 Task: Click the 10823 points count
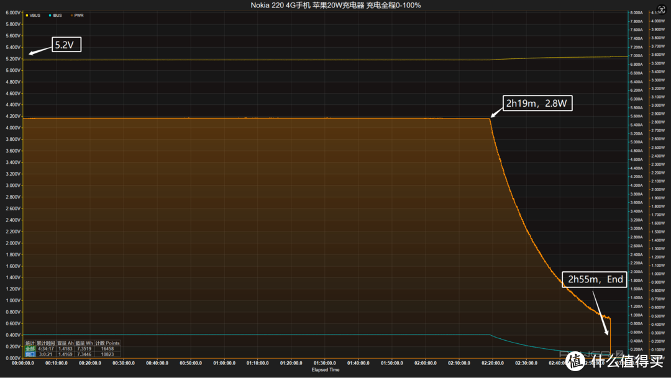point(107,354)
